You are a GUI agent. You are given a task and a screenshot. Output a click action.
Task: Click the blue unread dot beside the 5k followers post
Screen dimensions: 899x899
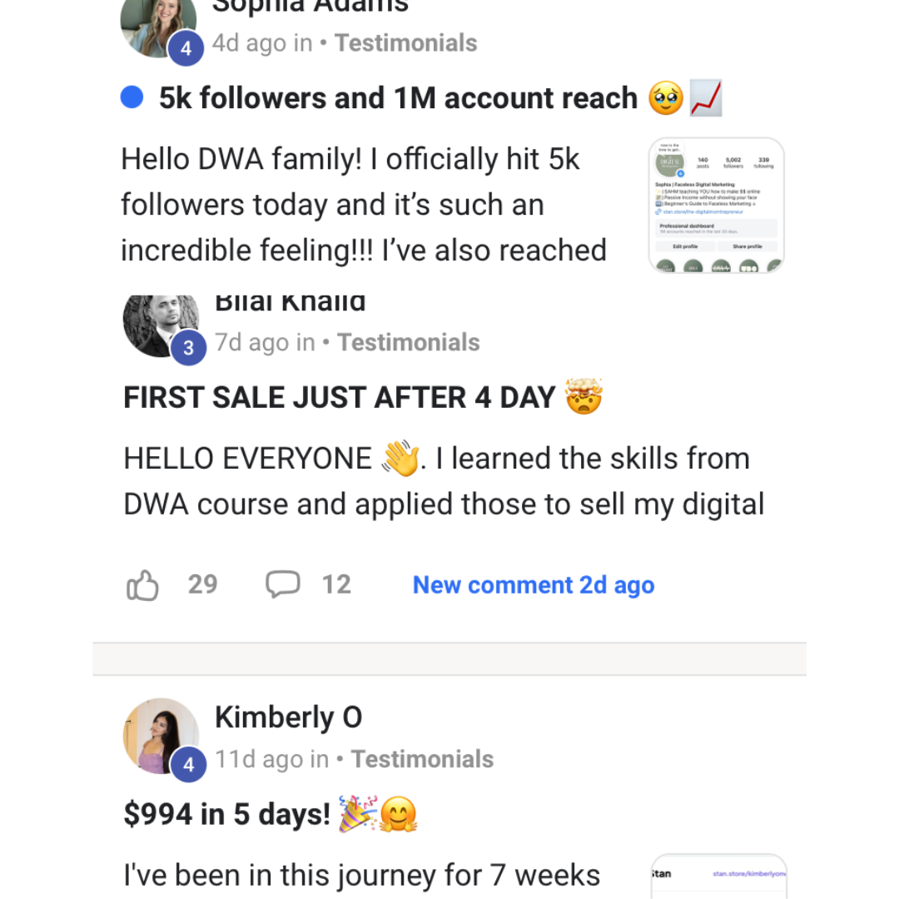(x=132, y=98)
